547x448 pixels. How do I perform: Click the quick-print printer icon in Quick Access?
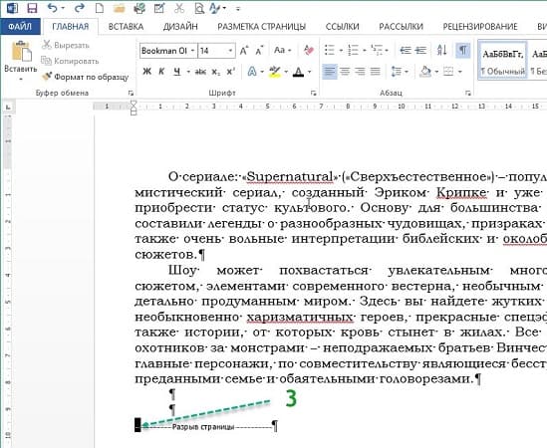pyautogui.click(x=139, y=8)
